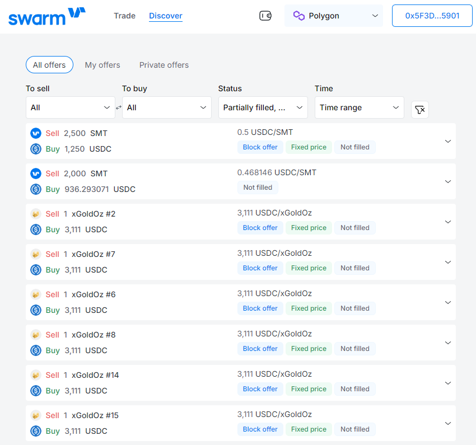Clear filters using the funnel icon
This screenshot has height=445, width=476.
pos(420,110)
